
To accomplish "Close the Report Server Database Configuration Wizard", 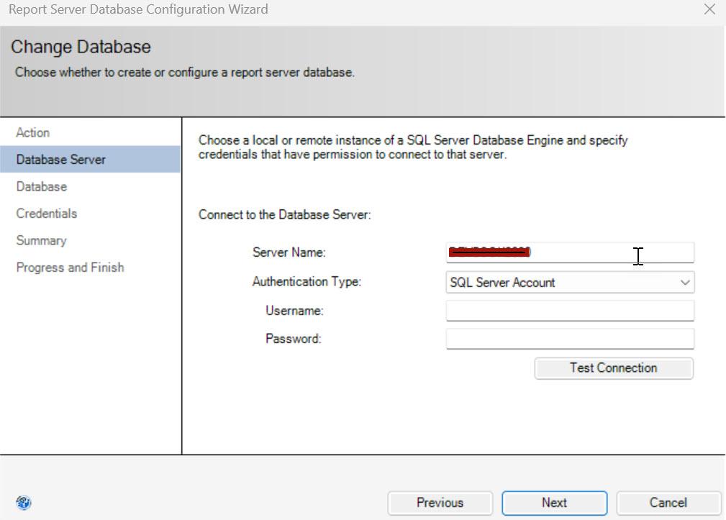I will tap(709, 10).
